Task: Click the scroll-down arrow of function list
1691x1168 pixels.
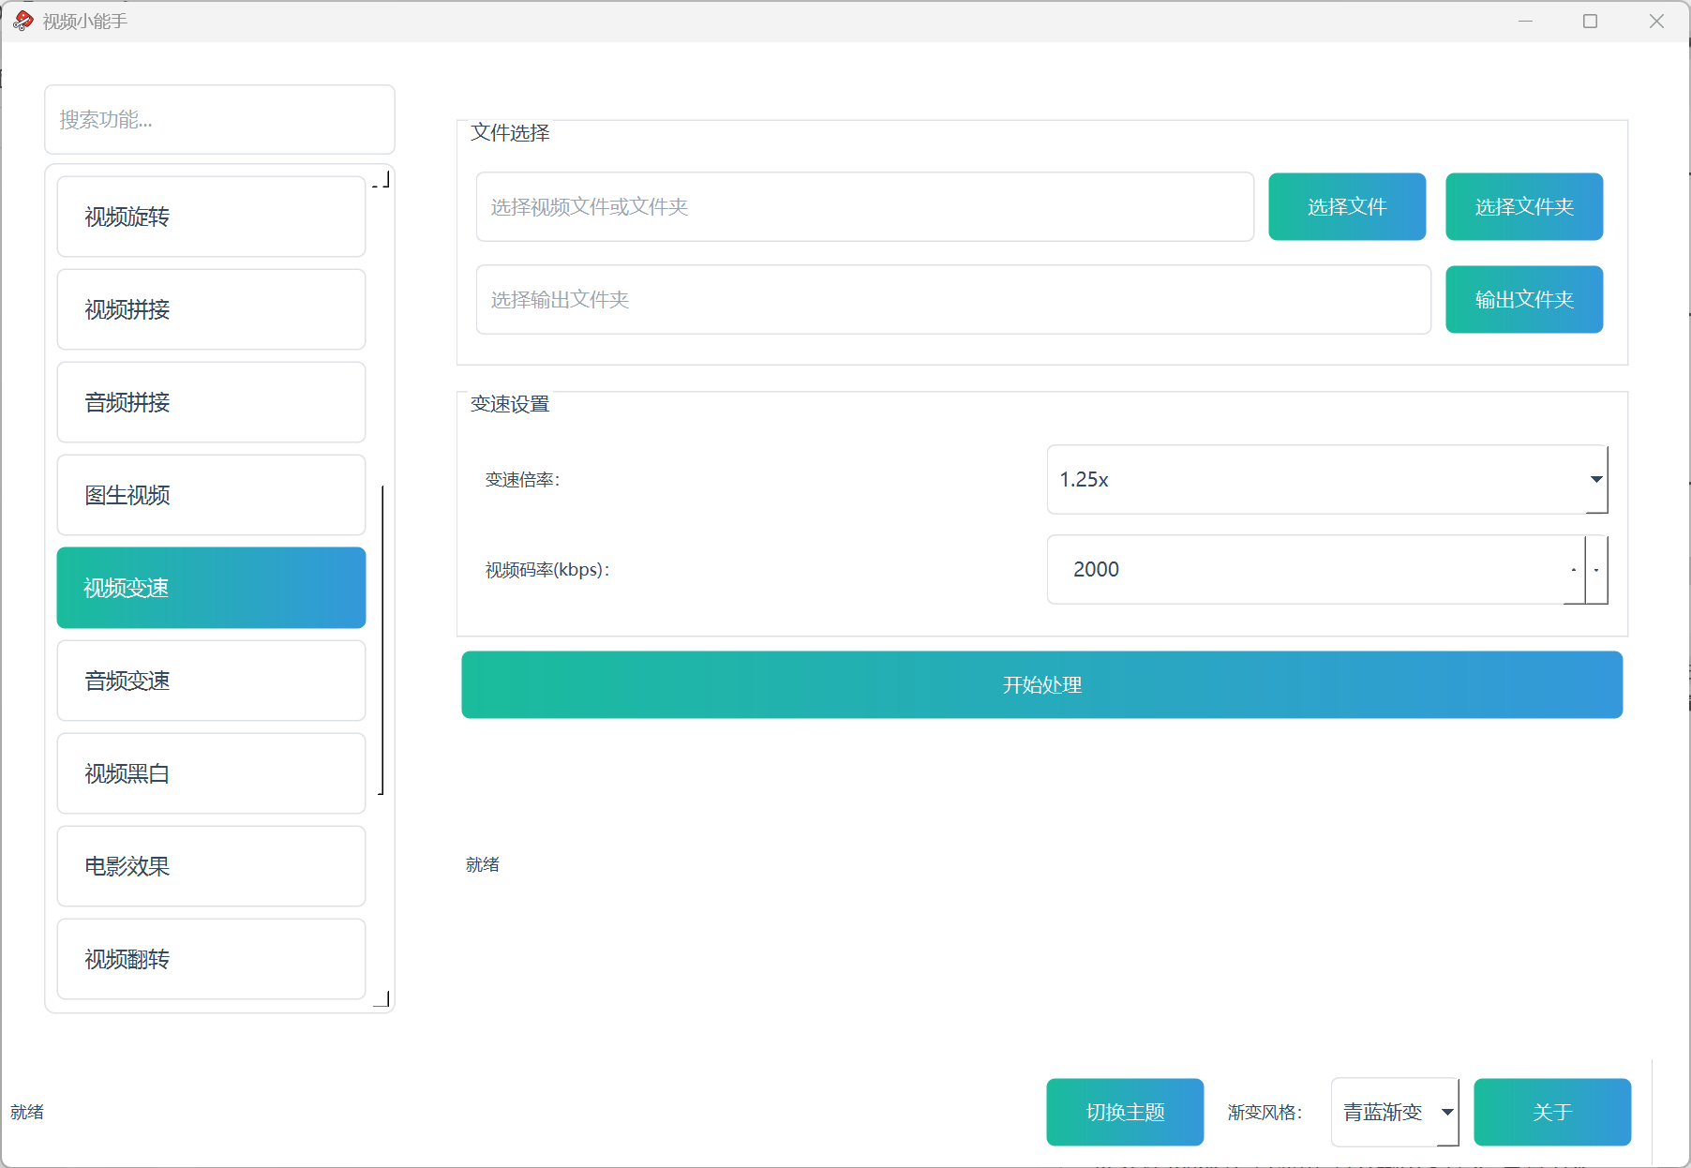Action: pos(382,999)
